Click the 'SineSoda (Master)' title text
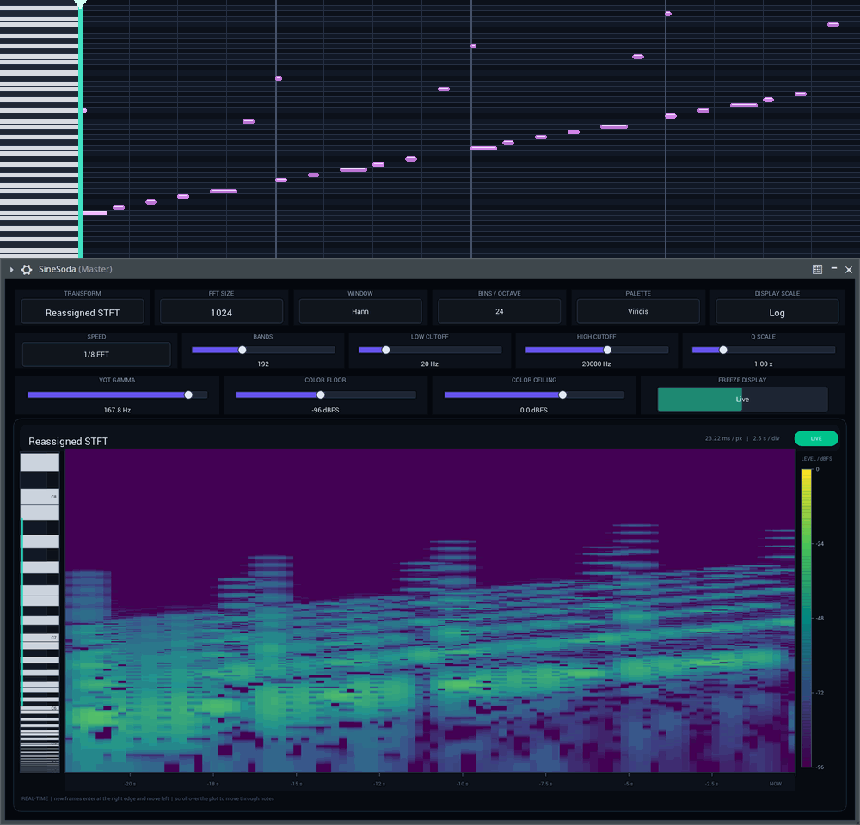 [x=75, y=269]
